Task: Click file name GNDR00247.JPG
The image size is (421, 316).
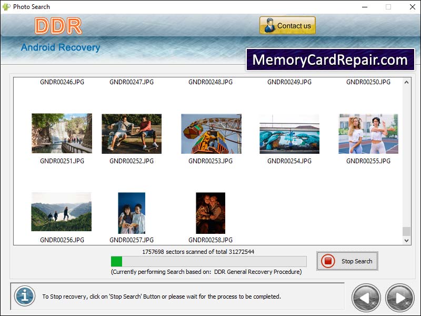Action: coord(132,82)
